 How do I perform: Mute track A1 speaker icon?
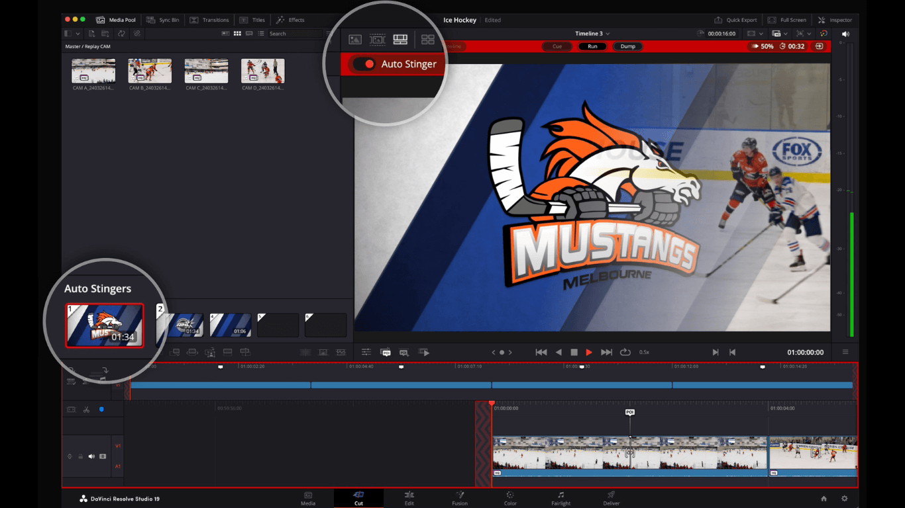[91, 456]
